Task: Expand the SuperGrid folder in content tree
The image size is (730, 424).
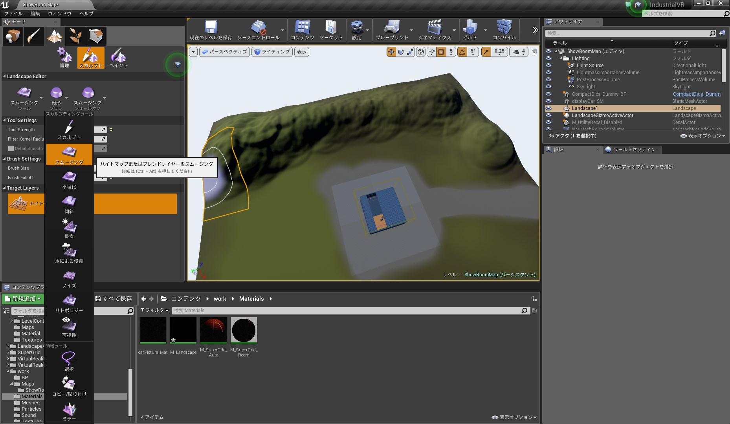Action: pos(8,353)
